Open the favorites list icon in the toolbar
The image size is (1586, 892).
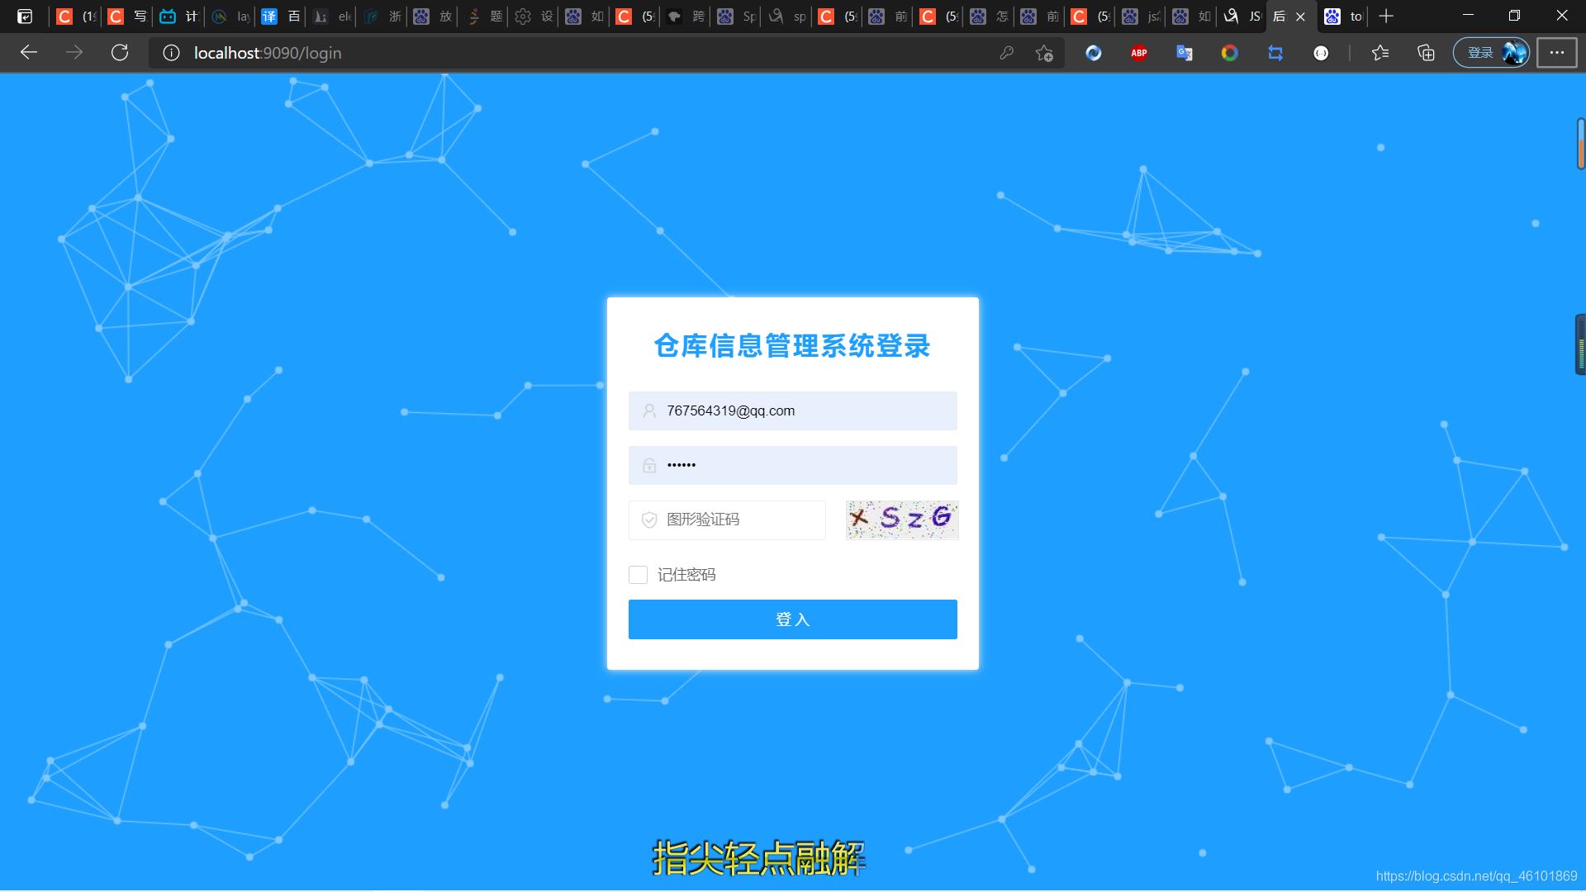(1380, 52)
